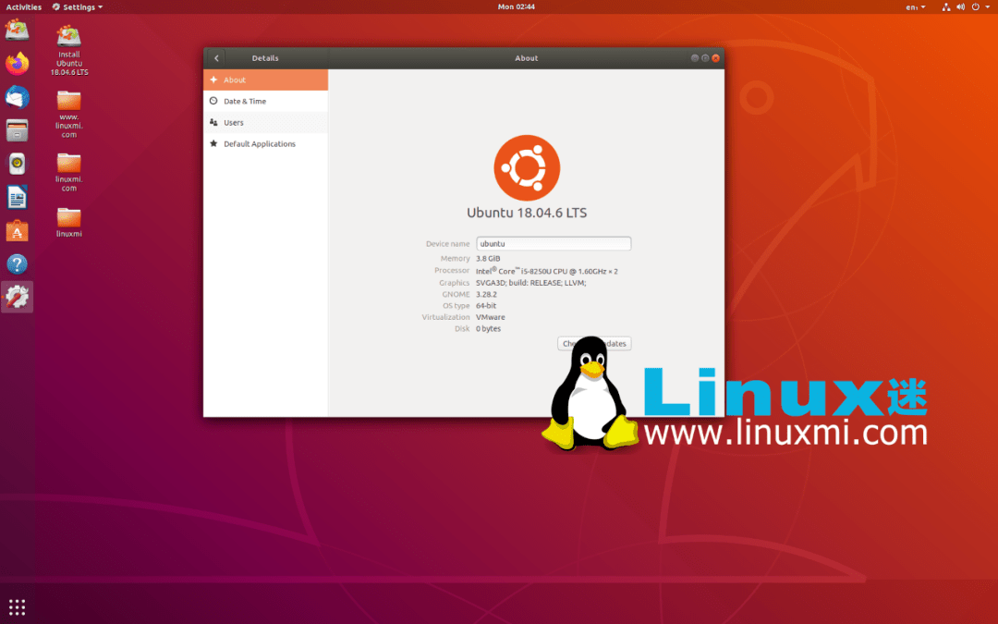Click the virtualization value VMware
This screenshot has height=624, width=998.
click(x=490, y=317)
